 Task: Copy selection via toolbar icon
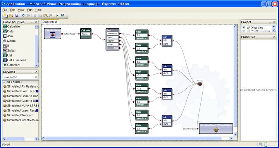pos(40,15)
